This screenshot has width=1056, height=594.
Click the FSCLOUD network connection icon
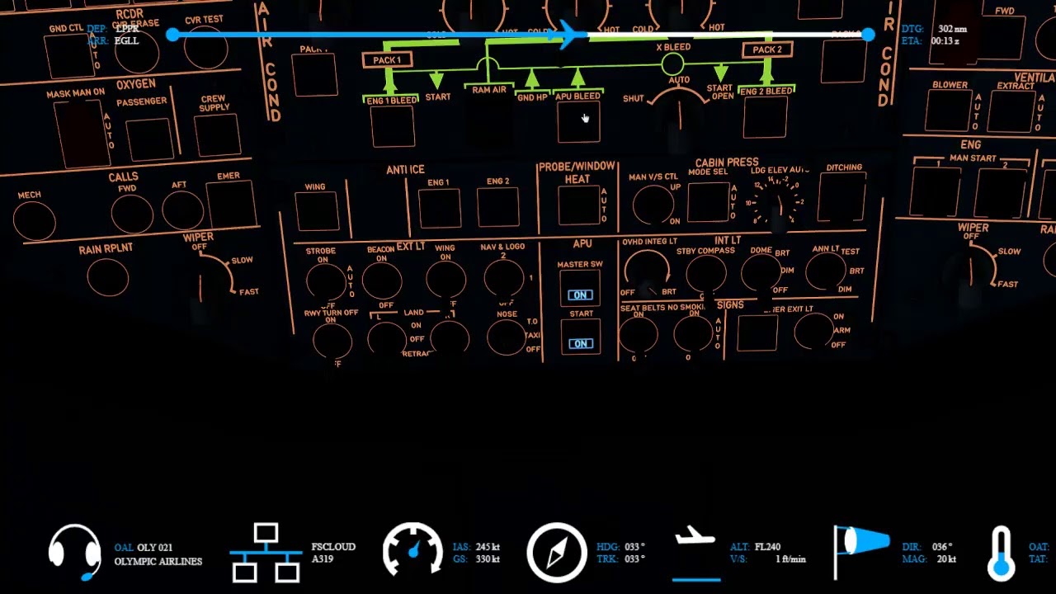(x=266, y=553)
